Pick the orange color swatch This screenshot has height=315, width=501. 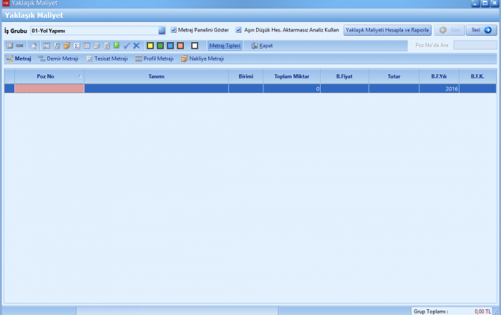pyautogui.click(x=180, y=46)
